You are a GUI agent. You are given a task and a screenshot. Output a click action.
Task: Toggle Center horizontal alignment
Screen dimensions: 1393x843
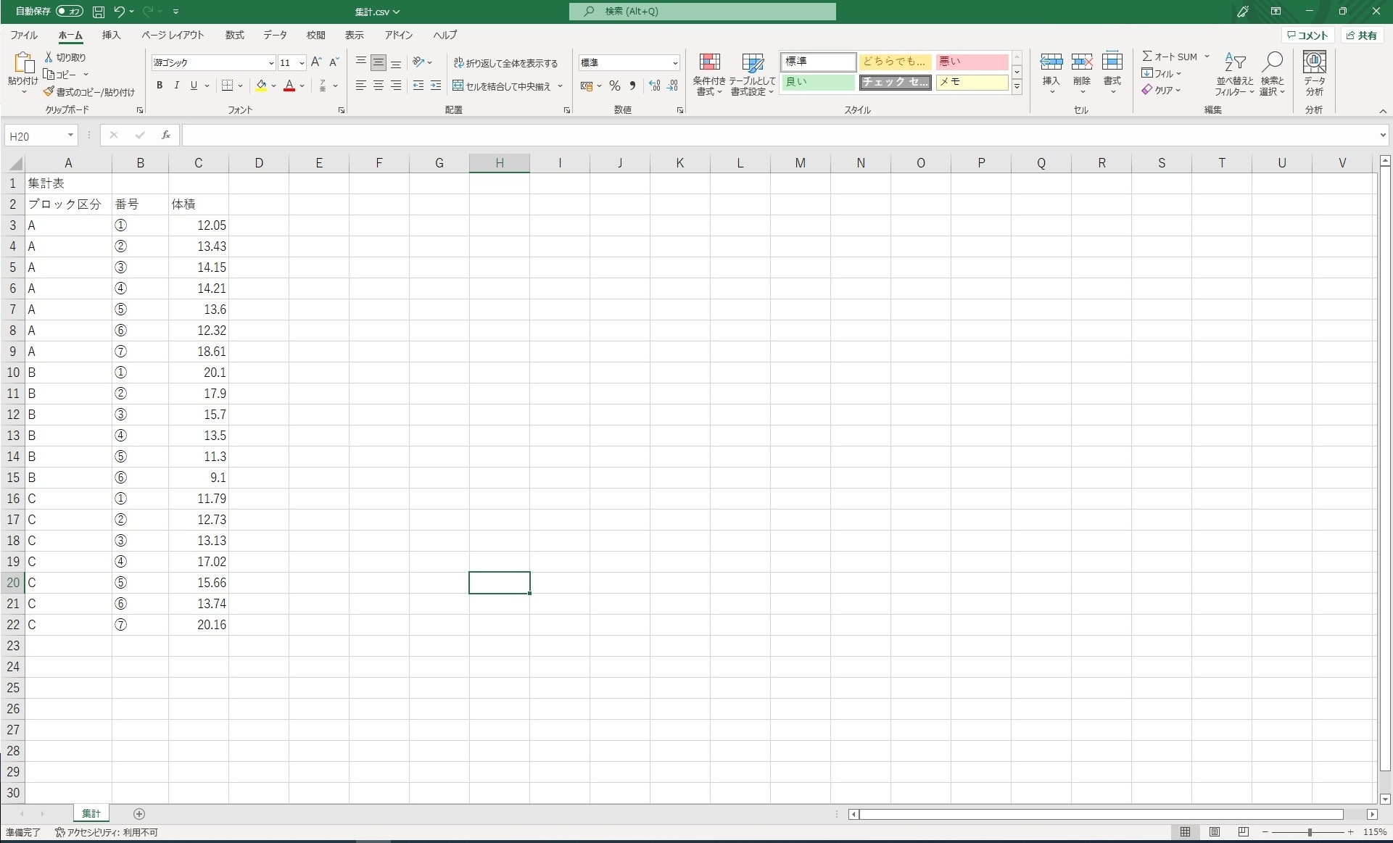[x=379, y=86]
